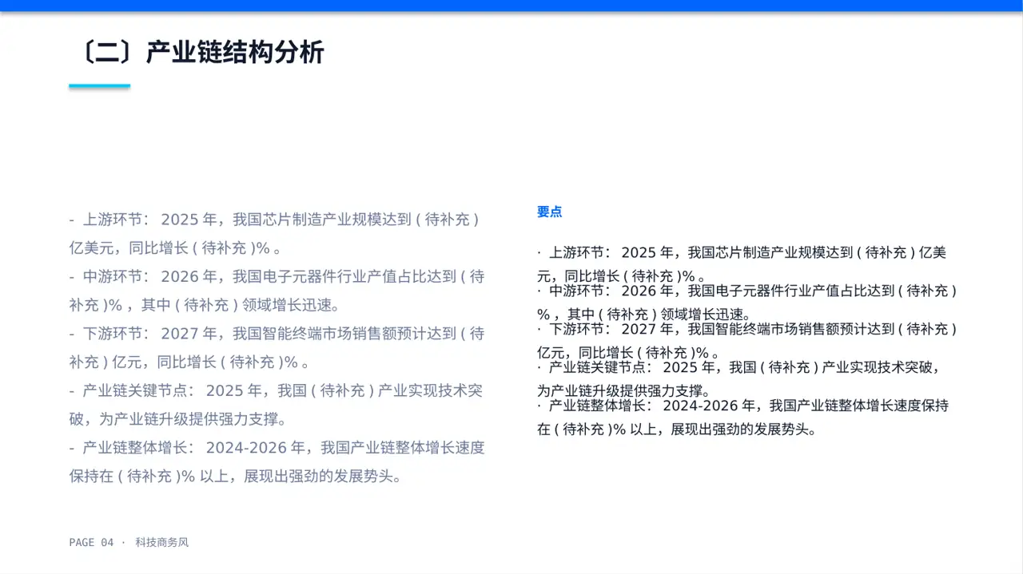Click the 下游环节 dot-bullet line under 要点
Viewport: 1023px width, 574px height.
click(747, 329)
